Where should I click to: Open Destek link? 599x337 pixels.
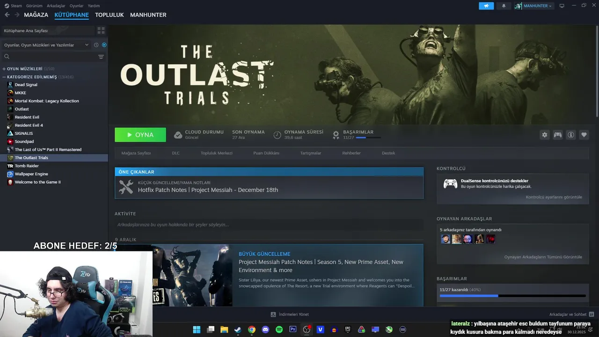[388, 153]
